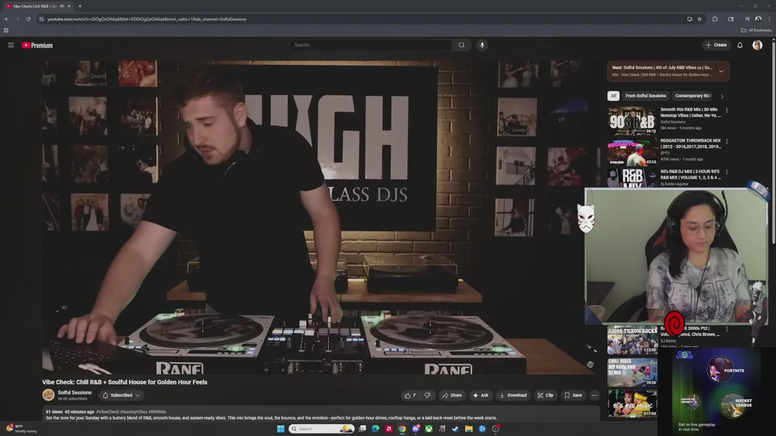This screenshot has height=436, width=776.
Task: Open Xbox app from the taskbar
Action: tap(429, 429)
